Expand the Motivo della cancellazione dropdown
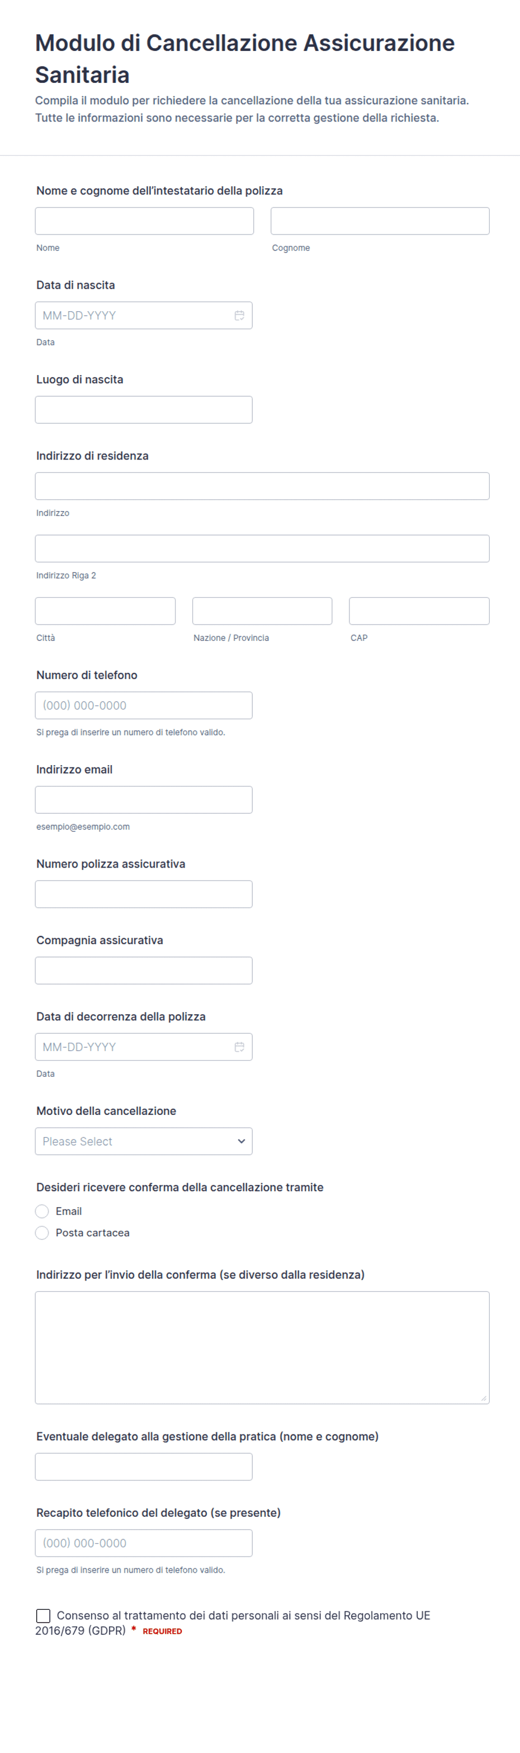Screen dimensions: 520x1753 144,1141
